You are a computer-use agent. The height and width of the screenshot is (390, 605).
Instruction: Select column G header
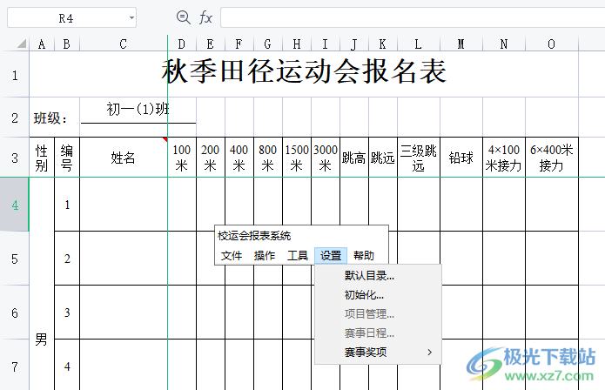pyautogui.click(x=268, y=44)
